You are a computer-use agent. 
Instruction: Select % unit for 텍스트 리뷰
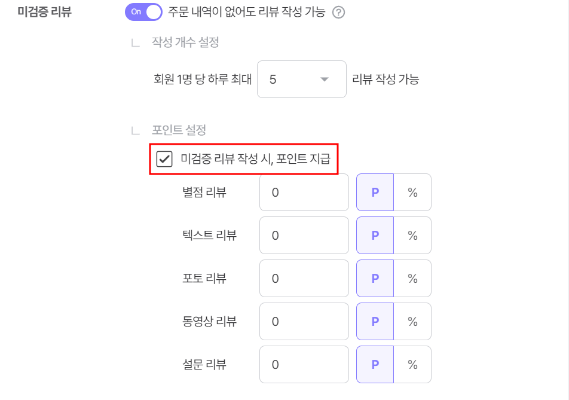tap(412, 235)
